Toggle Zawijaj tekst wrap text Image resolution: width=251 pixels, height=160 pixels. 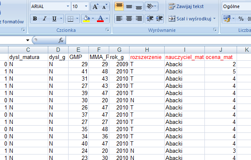[x=186, y=6]
